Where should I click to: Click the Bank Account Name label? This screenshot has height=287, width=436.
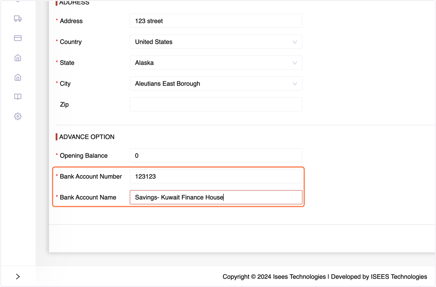(88, 197)
